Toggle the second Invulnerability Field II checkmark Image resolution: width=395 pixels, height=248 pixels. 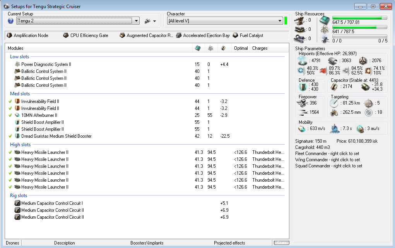click(10, 108)
